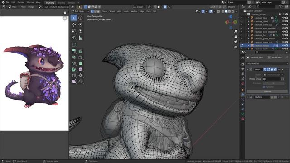This screenshot has height=163, width=290.
Task: Pick the Measure ruler tool
Action: pyautogui.click(x=81, y=38)
